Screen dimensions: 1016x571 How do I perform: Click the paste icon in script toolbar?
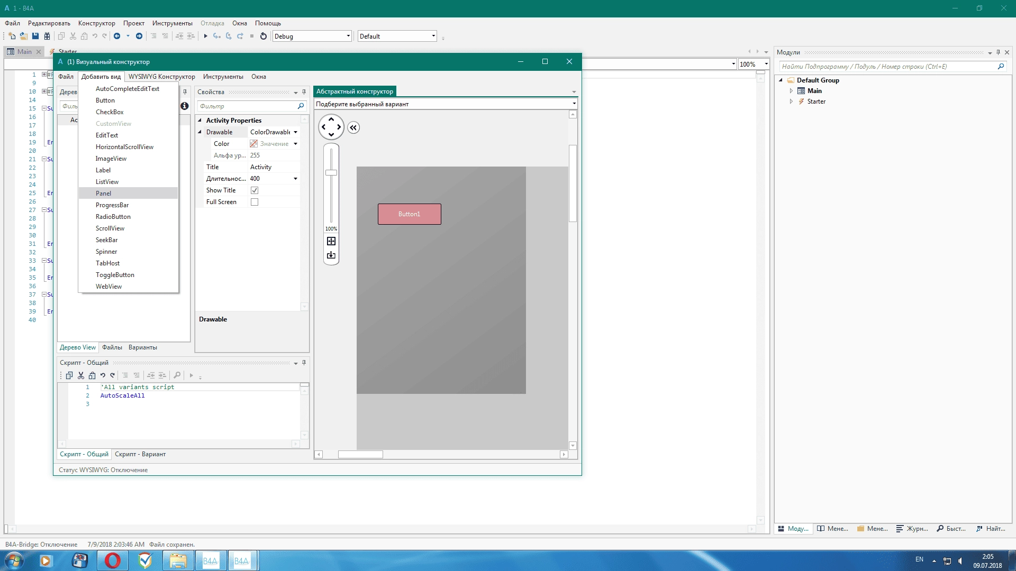point(92,375)
